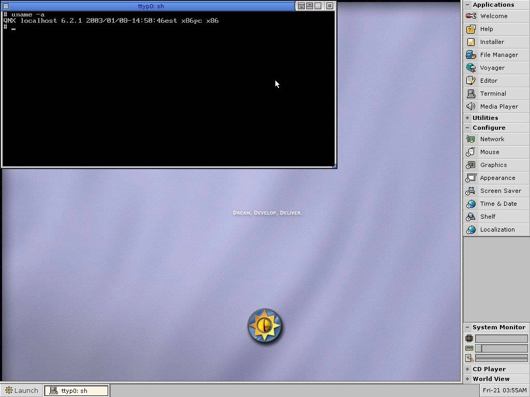
Task: Maximize the ttyp0 terminal window
Action: [318, 6]
